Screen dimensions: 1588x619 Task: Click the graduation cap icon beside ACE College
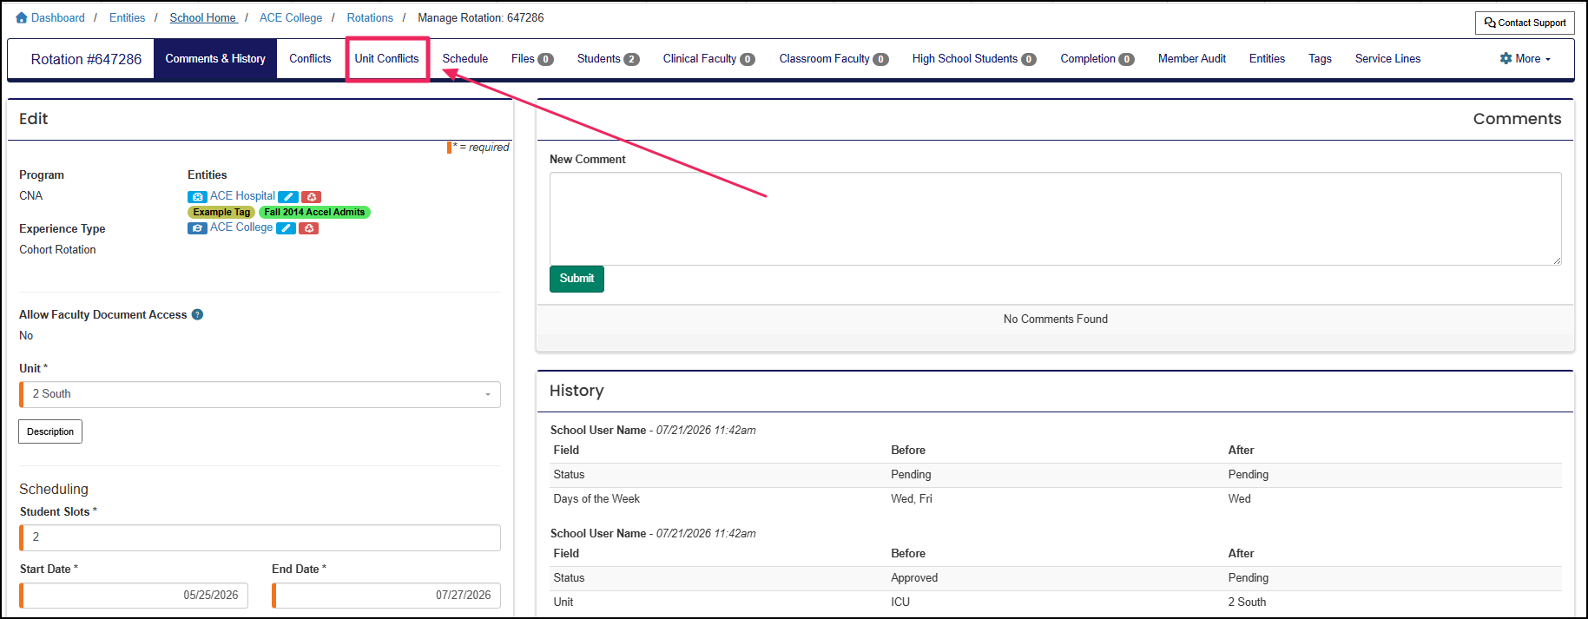tap(197, 228)
